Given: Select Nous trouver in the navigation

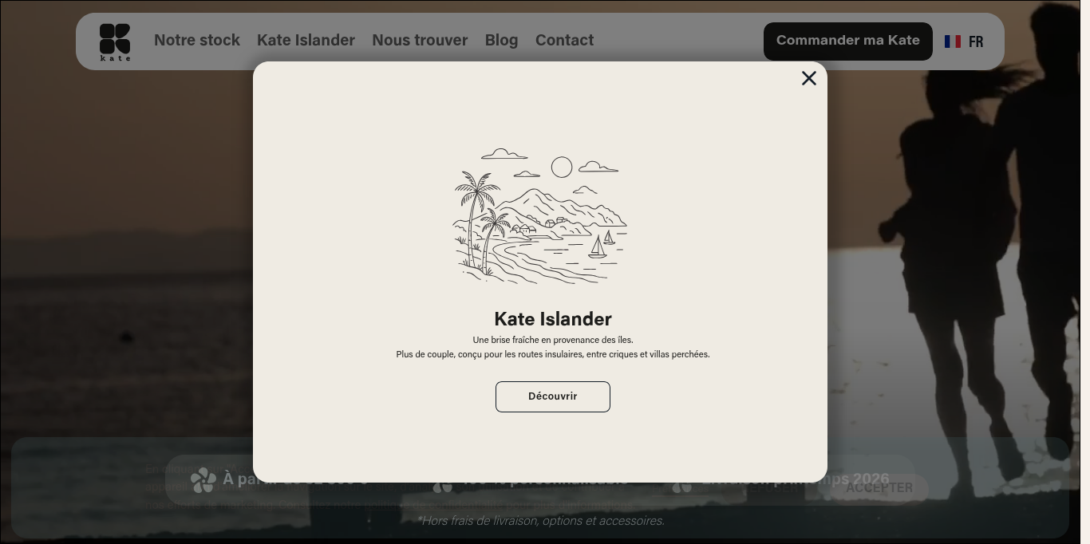Looking at the screenshot, I should coord(420,40).
